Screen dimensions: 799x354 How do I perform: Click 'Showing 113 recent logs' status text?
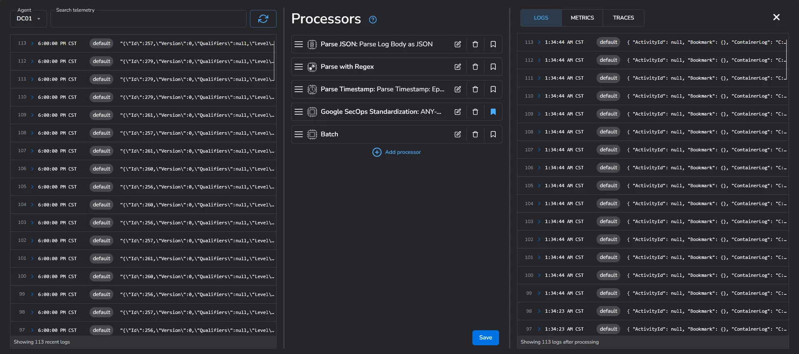tap(42, 342)
